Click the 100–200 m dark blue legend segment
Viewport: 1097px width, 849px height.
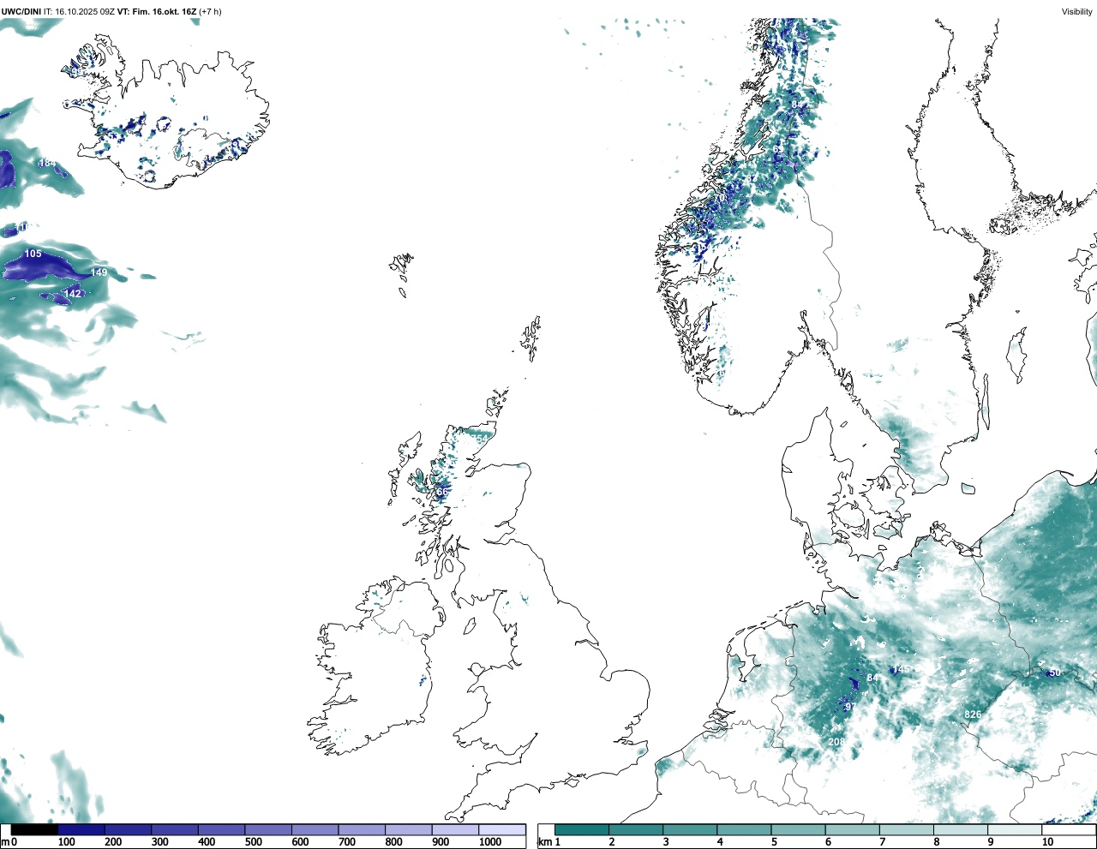pos(81,829)
